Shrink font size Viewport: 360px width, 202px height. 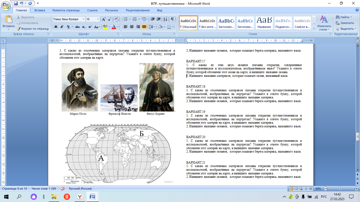[x=109, y=19]
